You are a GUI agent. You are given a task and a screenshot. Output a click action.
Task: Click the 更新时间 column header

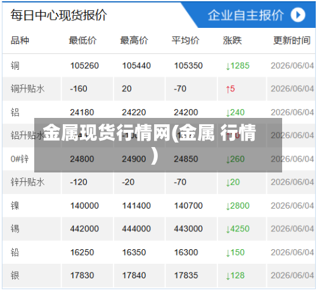click(x=292, y=40)
